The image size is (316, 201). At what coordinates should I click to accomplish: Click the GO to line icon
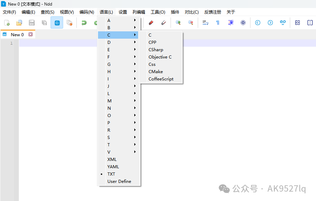click(x=283, y=23)
